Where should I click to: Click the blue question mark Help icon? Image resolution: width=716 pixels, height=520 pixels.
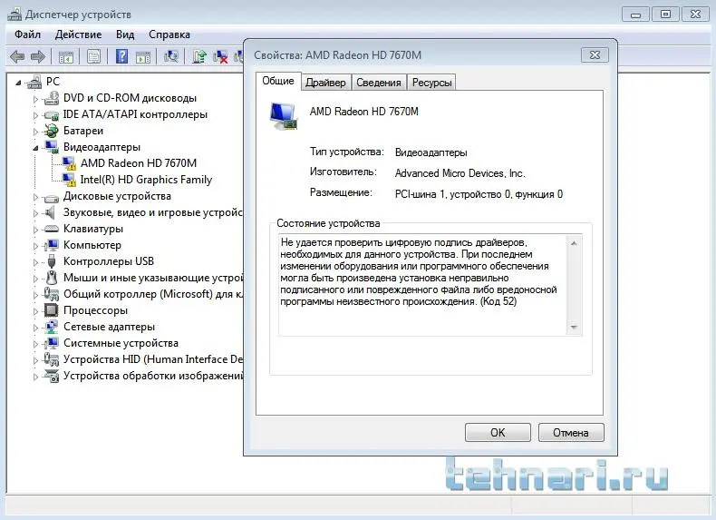click(122, 56)
